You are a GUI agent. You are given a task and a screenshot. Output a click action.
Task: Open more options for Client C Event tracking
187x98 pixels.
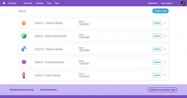coord(165,75)
